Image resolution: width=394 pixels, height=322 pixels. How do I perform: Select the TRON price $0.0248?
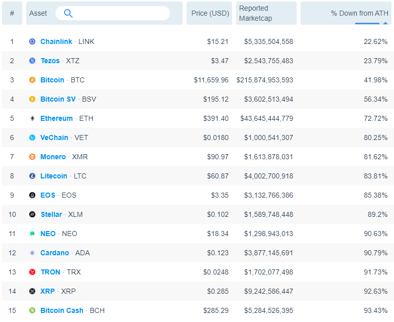click(216, 272)
